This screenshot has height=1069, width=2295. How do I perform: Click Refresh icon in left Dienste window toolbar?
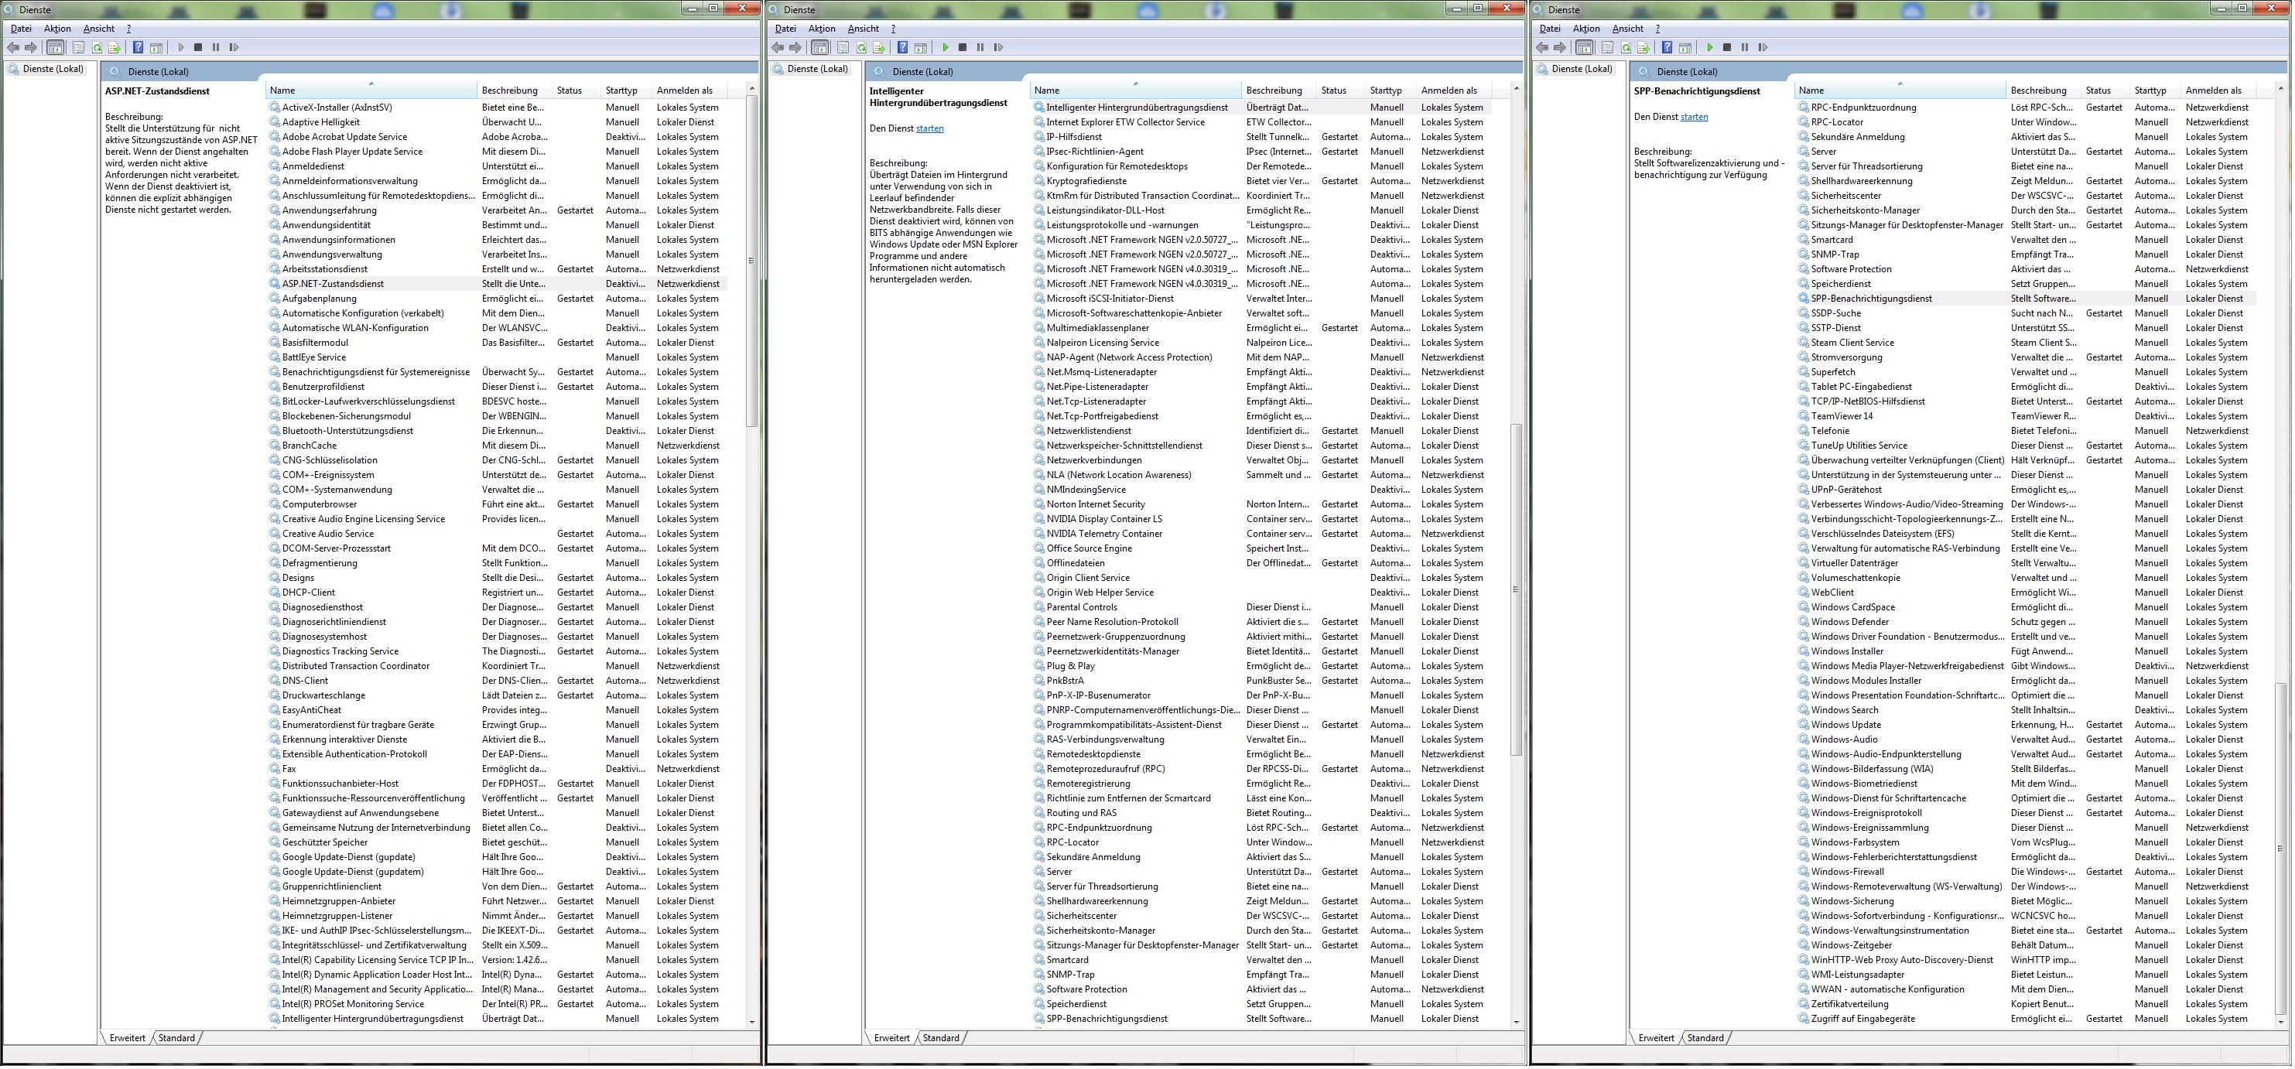coord(97,48)
